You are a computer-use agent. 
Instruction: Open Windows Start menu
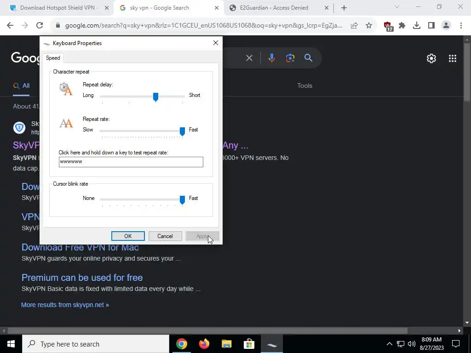coord(11,344)
